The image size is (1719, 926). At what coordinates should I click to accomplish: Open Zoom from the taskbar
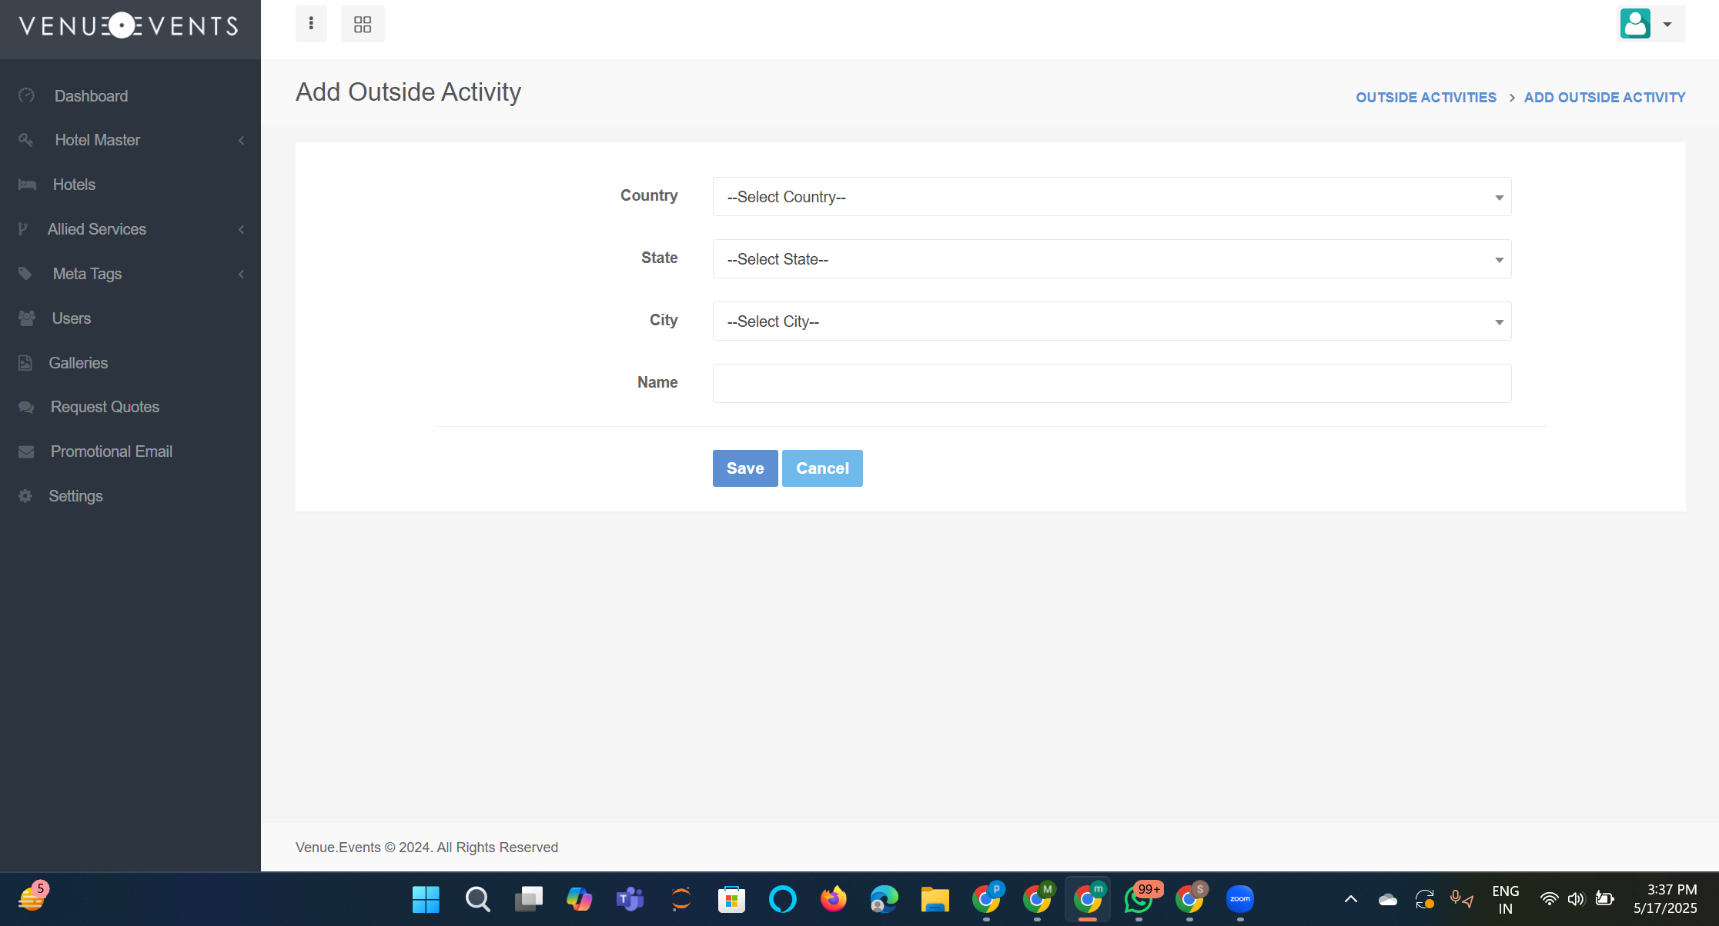1239,898
